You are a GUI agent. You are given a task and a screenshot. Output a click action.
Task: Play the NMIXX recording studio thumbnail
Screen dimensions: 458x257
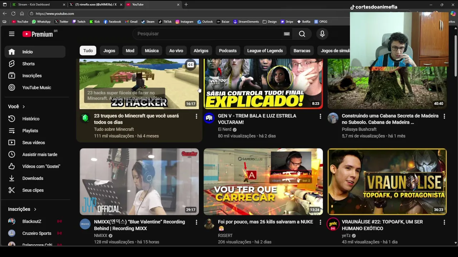click(x=139, y=182)
